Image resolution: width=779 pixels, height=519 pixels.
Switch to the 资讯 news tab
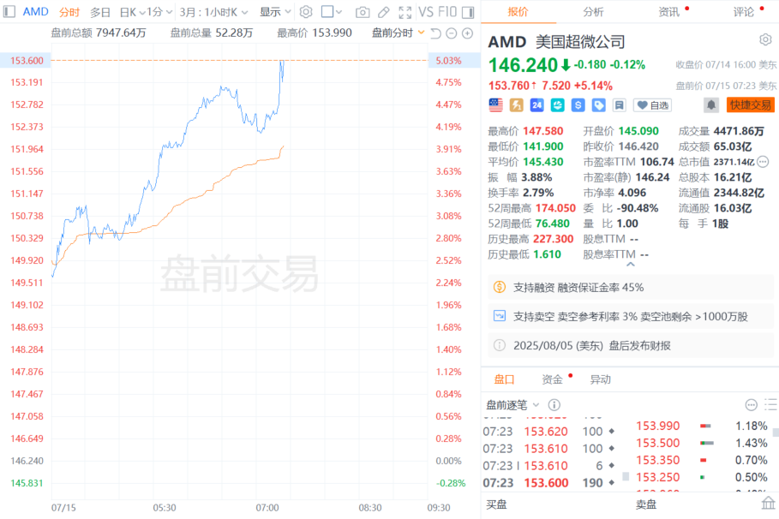click(668, 12)
